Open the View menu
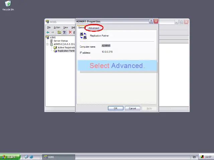This screenshot has height=160, width=214. click(x=66, y=27)
